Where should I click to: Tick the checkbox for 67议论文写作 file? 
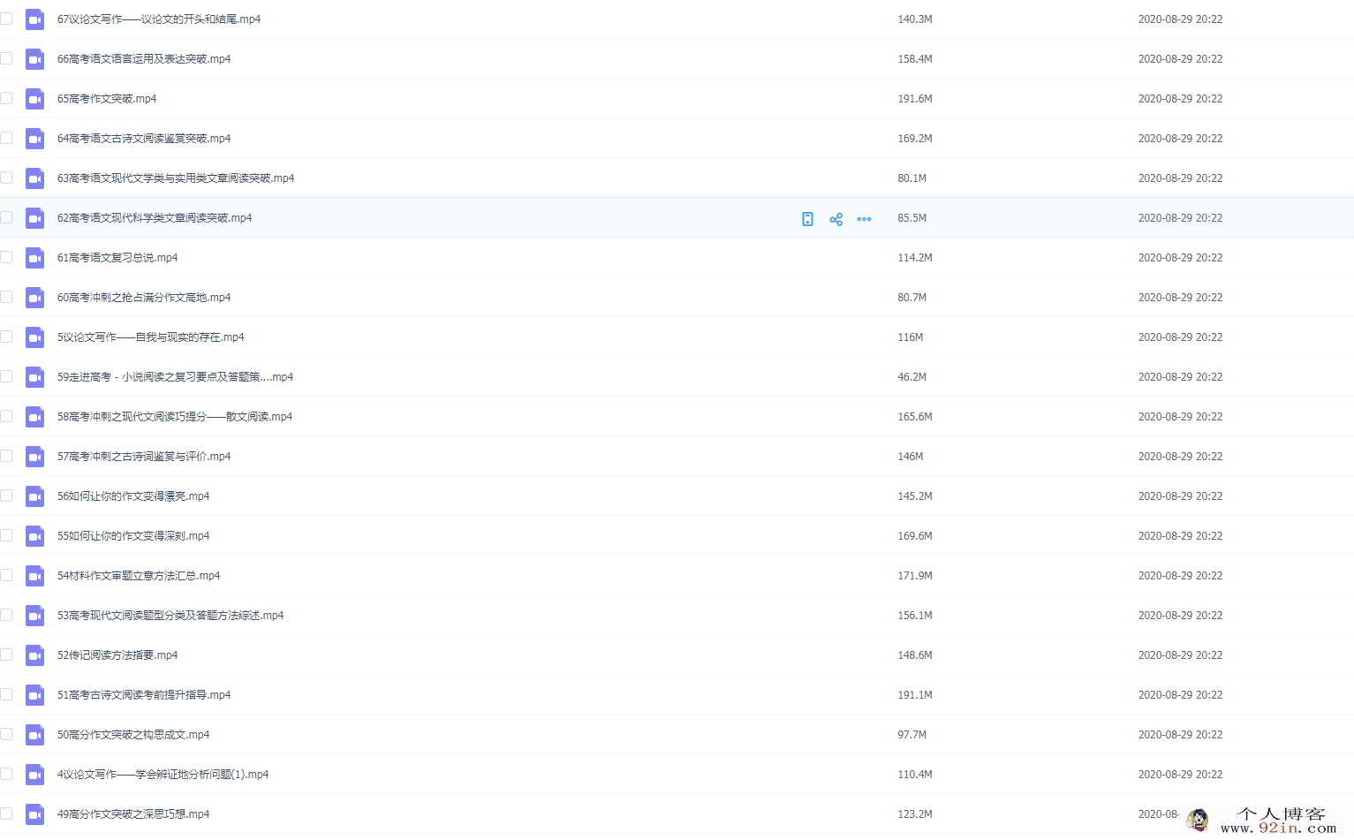pyautogui.click(x=6, y=19)
